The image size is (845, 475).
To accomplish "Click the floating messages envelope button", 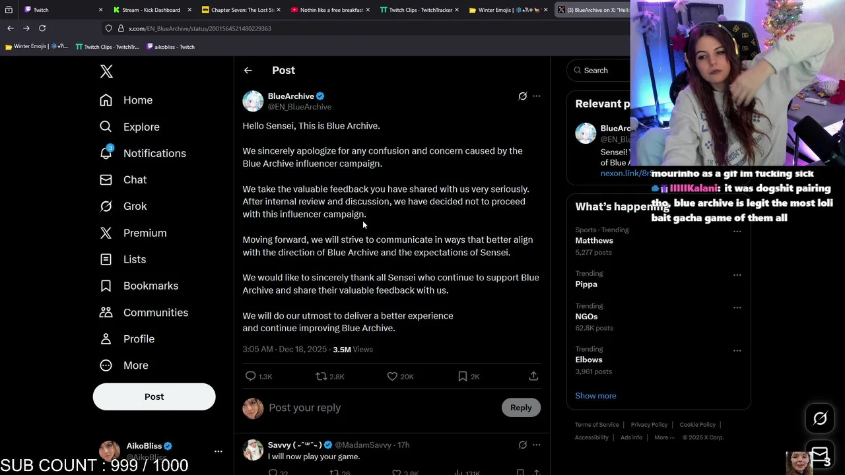I will click(820, 454).
